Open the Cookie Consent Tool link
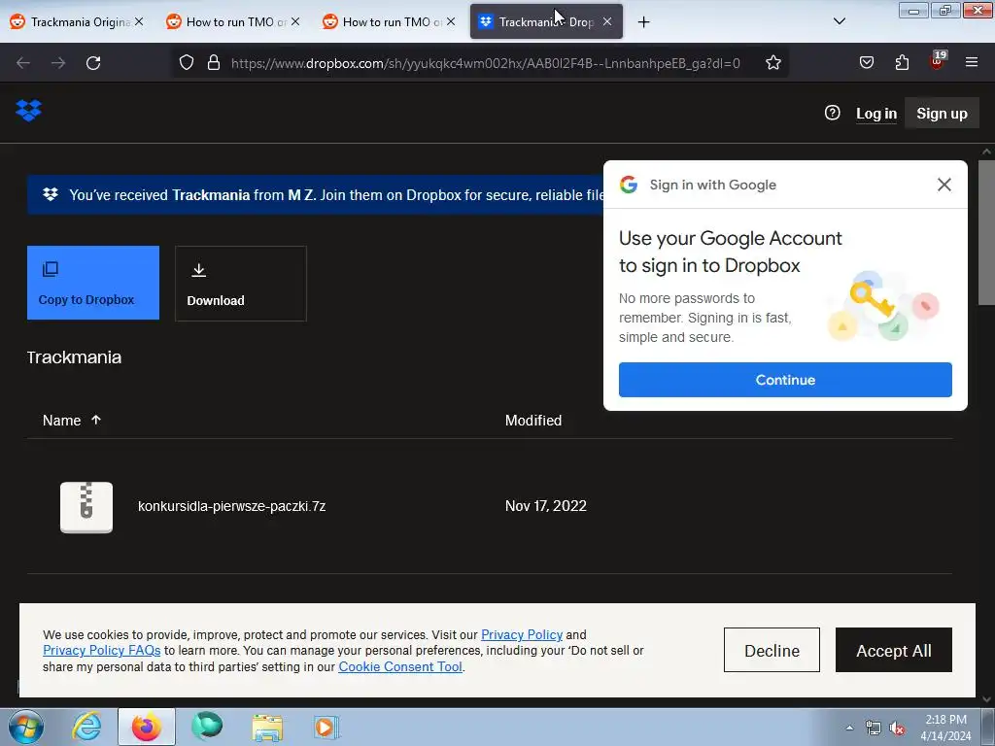 [x=399, y=666]
